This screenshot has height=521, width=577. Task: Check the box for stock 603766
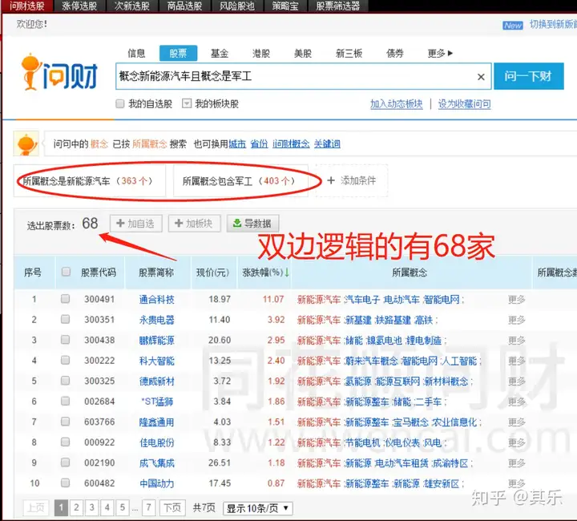pos(65,421)
